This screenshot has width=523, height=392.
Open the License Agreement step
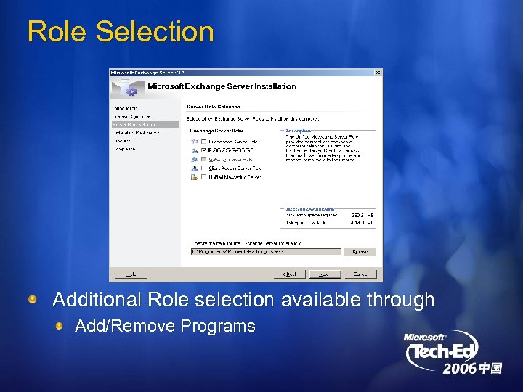pos(132,117)
